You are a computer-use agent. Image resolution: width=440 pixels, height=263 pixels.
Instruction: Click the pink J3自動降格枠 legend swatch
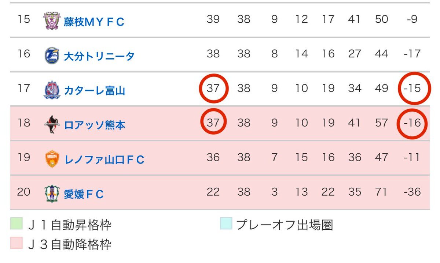pos(16,243)
